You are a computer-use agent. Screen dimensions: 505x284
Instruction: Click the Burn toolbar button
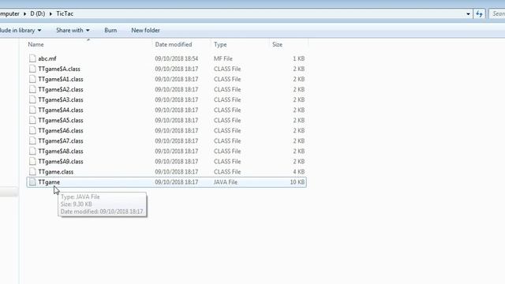(x=110, y=30)
